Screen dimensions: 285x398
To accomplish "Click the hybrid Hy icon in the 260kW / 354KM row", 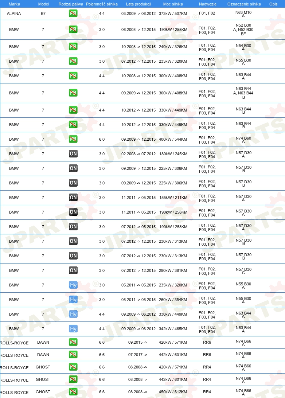I will (73, 300).
